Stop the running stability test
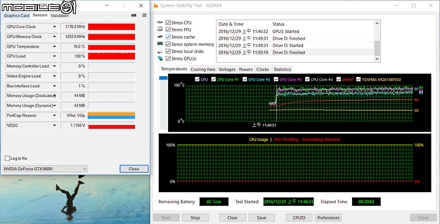The image size is (440, 224). tap(195, 217)
